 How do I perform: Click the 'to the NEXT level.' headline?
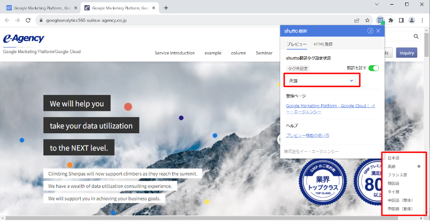coord(79,148)
